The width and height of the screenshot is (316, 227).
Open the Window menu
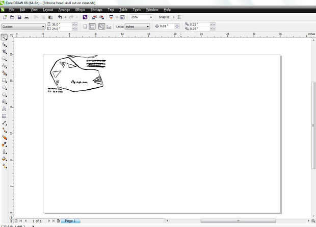coord(152,10)
